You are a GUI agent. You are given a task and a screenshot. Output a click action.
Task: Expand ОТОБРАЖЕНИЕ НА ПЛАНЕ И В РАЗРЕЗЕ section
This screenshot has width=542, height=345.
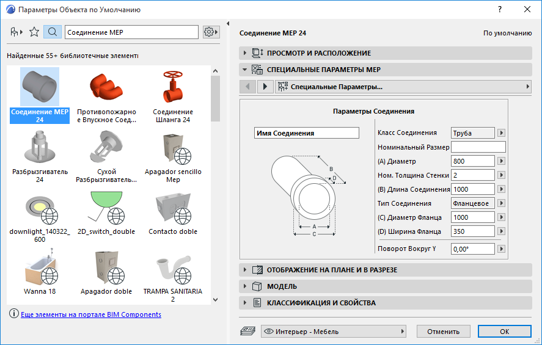point(386,270)
